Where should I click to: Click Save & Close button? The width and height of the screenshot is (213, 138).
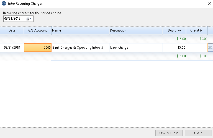pos(169,133)
